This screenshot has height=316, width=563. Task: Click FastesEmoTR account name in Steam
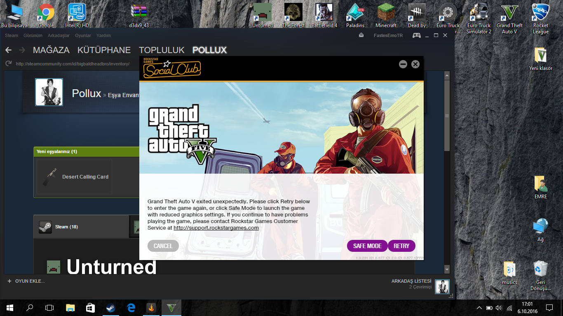[x=388, y=35]
